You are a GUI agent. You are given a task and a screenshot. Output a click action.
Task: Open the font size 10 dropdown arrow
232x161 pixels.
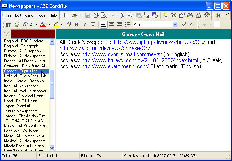pos(36,25)
